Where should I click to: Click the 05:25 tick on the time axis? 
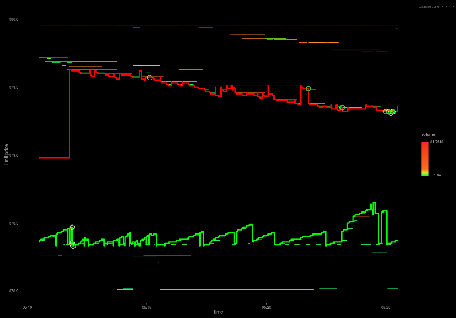(385, 307)
